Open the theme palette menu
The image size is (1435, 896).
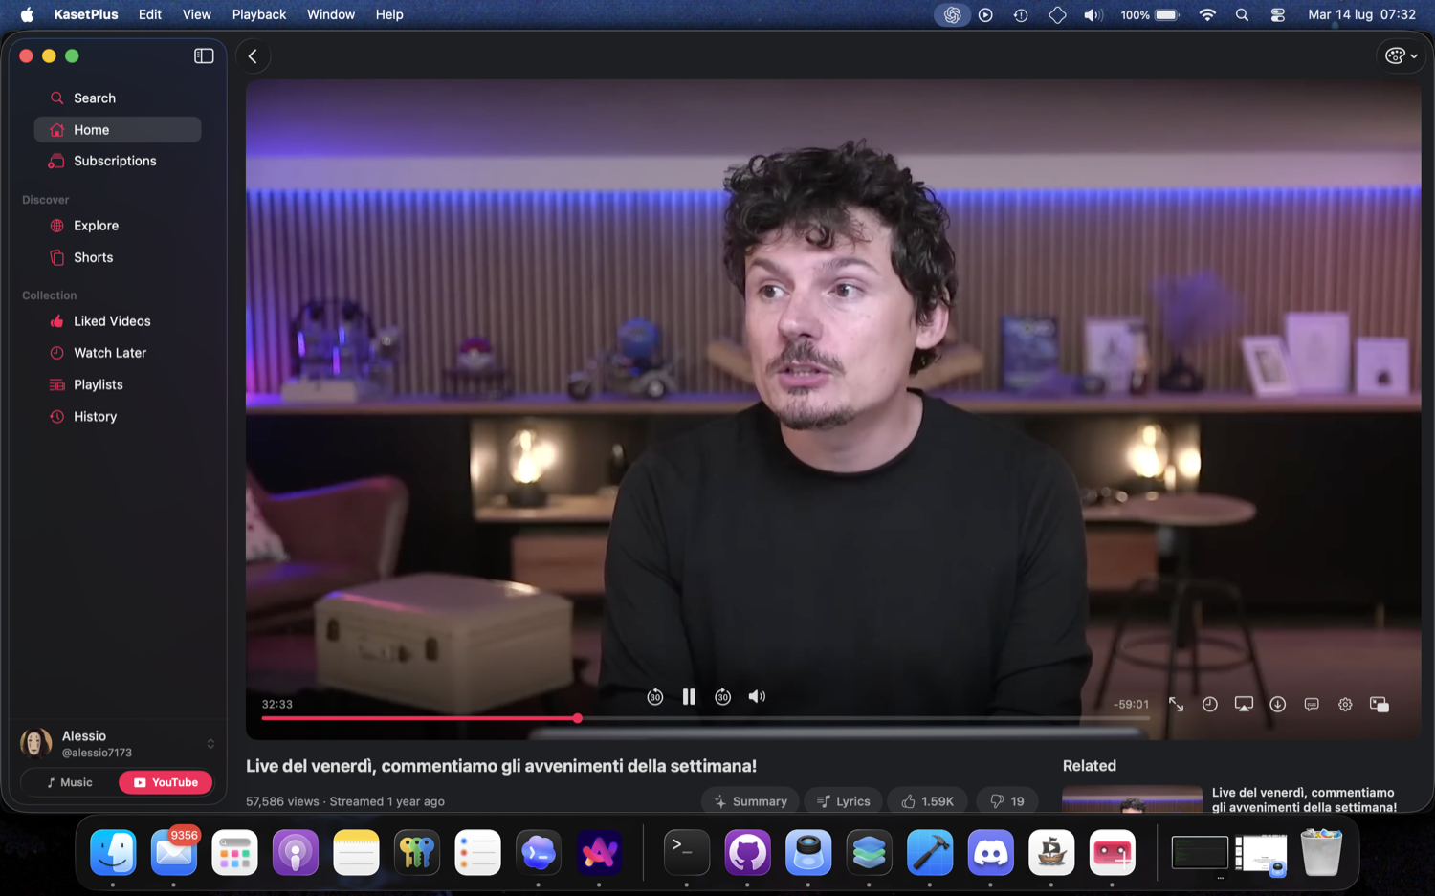pyautogui.click(x=1402, y=56)
